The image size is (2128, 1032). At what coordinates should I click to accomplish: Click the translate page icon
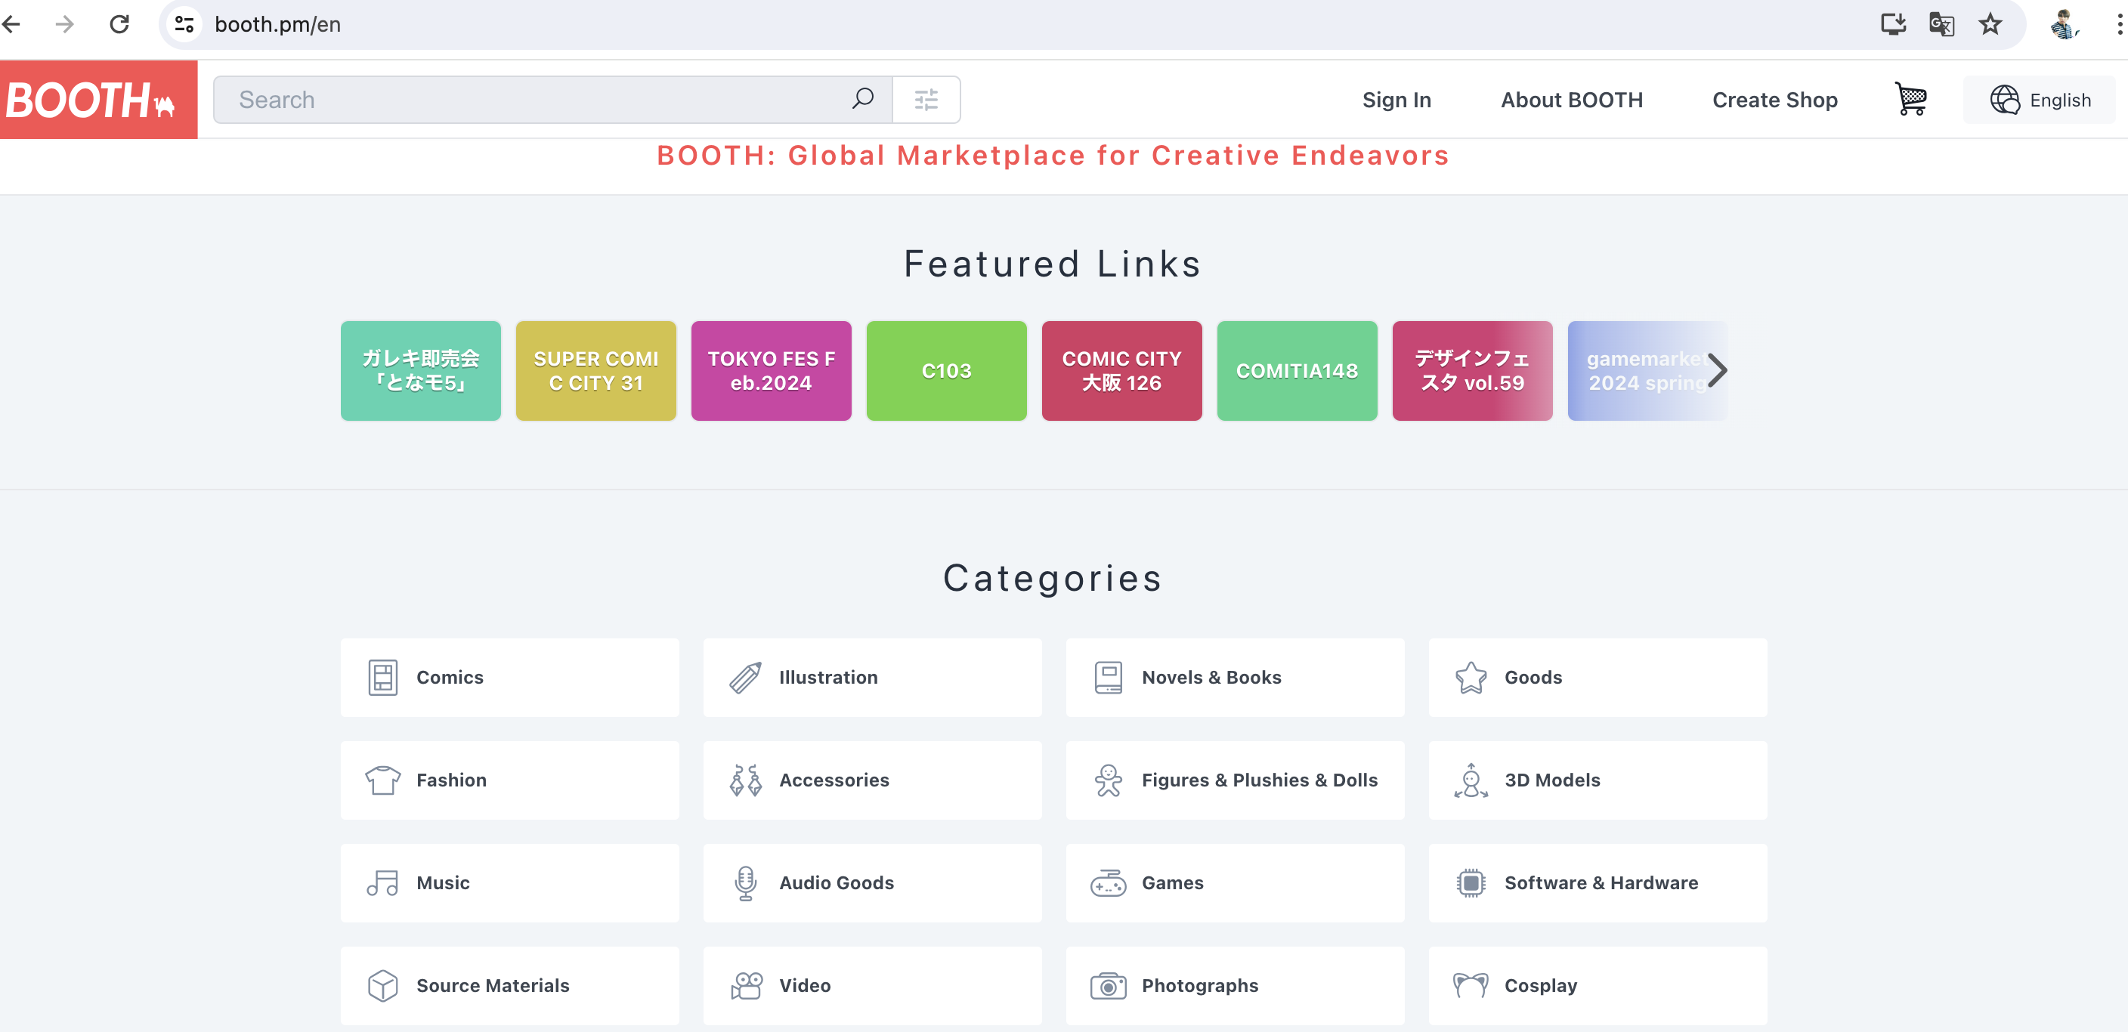point(1941,24)
